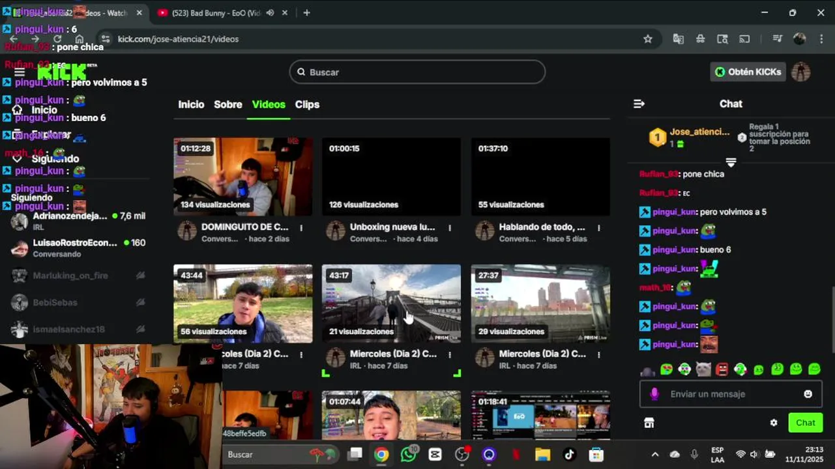Click the DOMINGUITO DE C... video title

click(244, 227)
